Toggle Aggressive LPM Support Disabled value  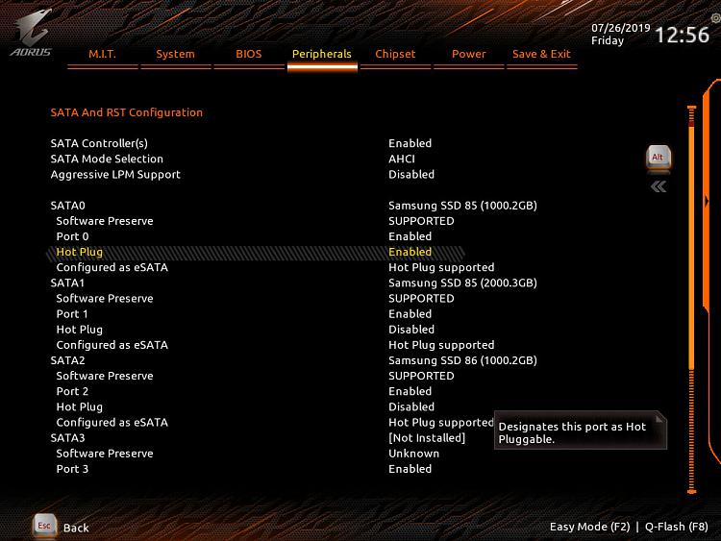point(411,175)
